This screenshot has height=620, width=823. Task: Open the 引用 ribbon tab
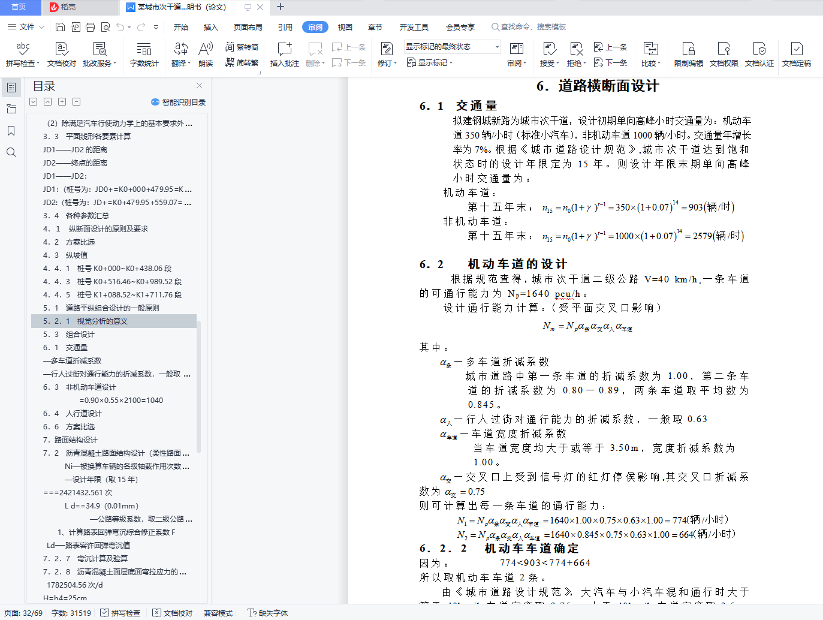[x=285, y=27]
